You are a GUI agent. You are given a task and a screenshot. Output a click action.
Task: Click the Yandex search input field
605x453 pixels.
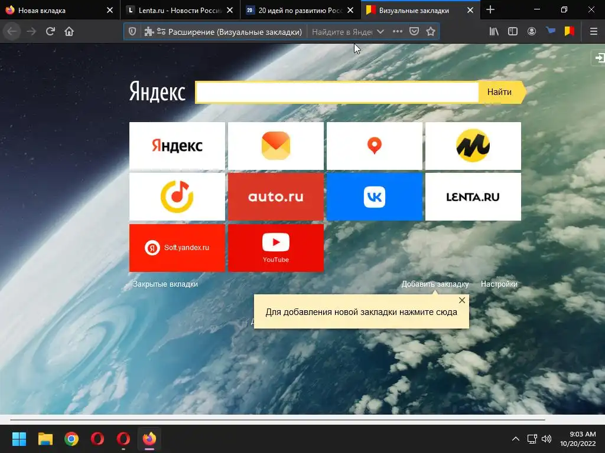[337, 92]
